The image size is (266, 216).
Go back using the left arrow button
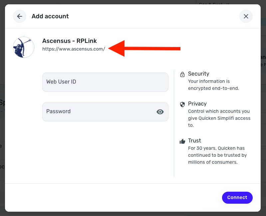pos(20,16)
